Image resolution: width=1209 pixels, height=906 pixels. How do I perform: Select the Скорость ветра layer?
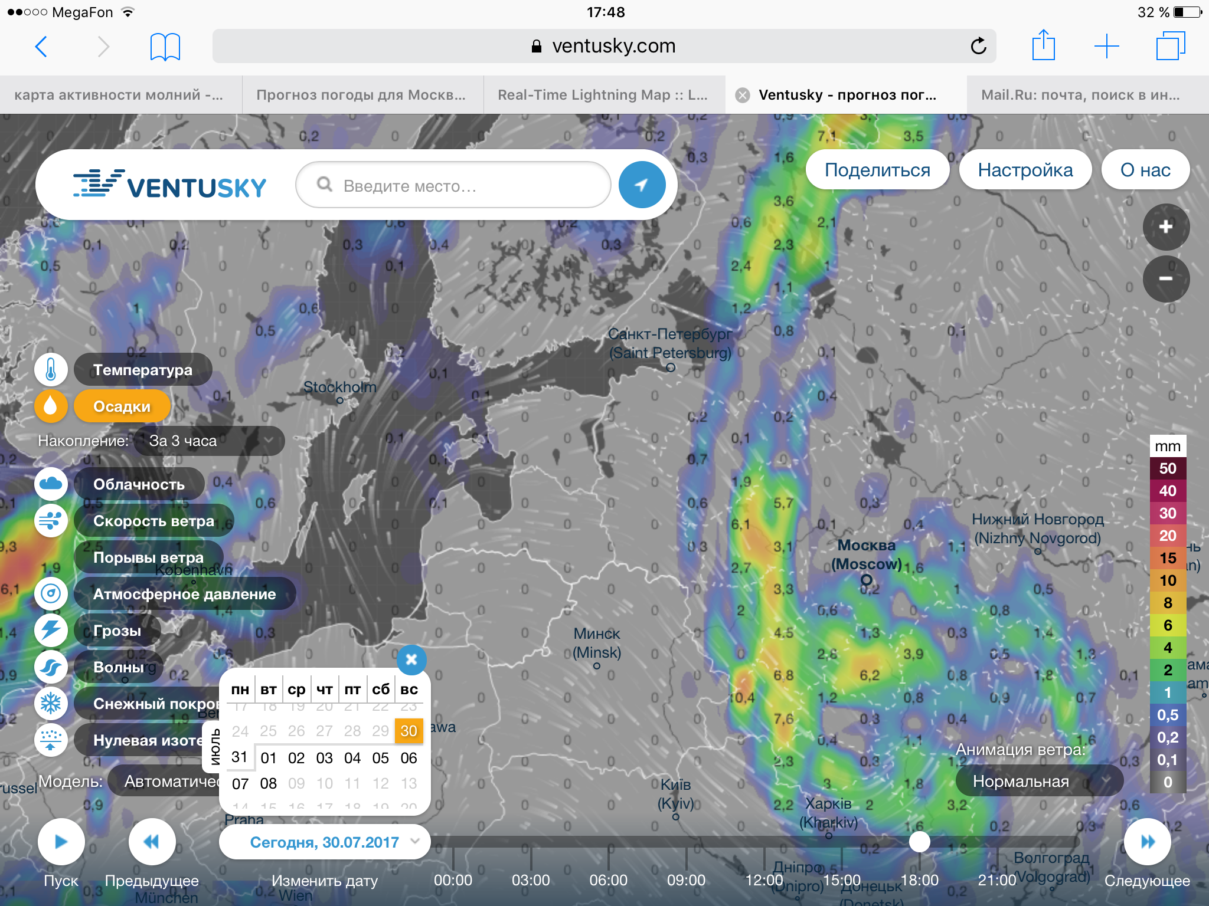coord(154,521)
